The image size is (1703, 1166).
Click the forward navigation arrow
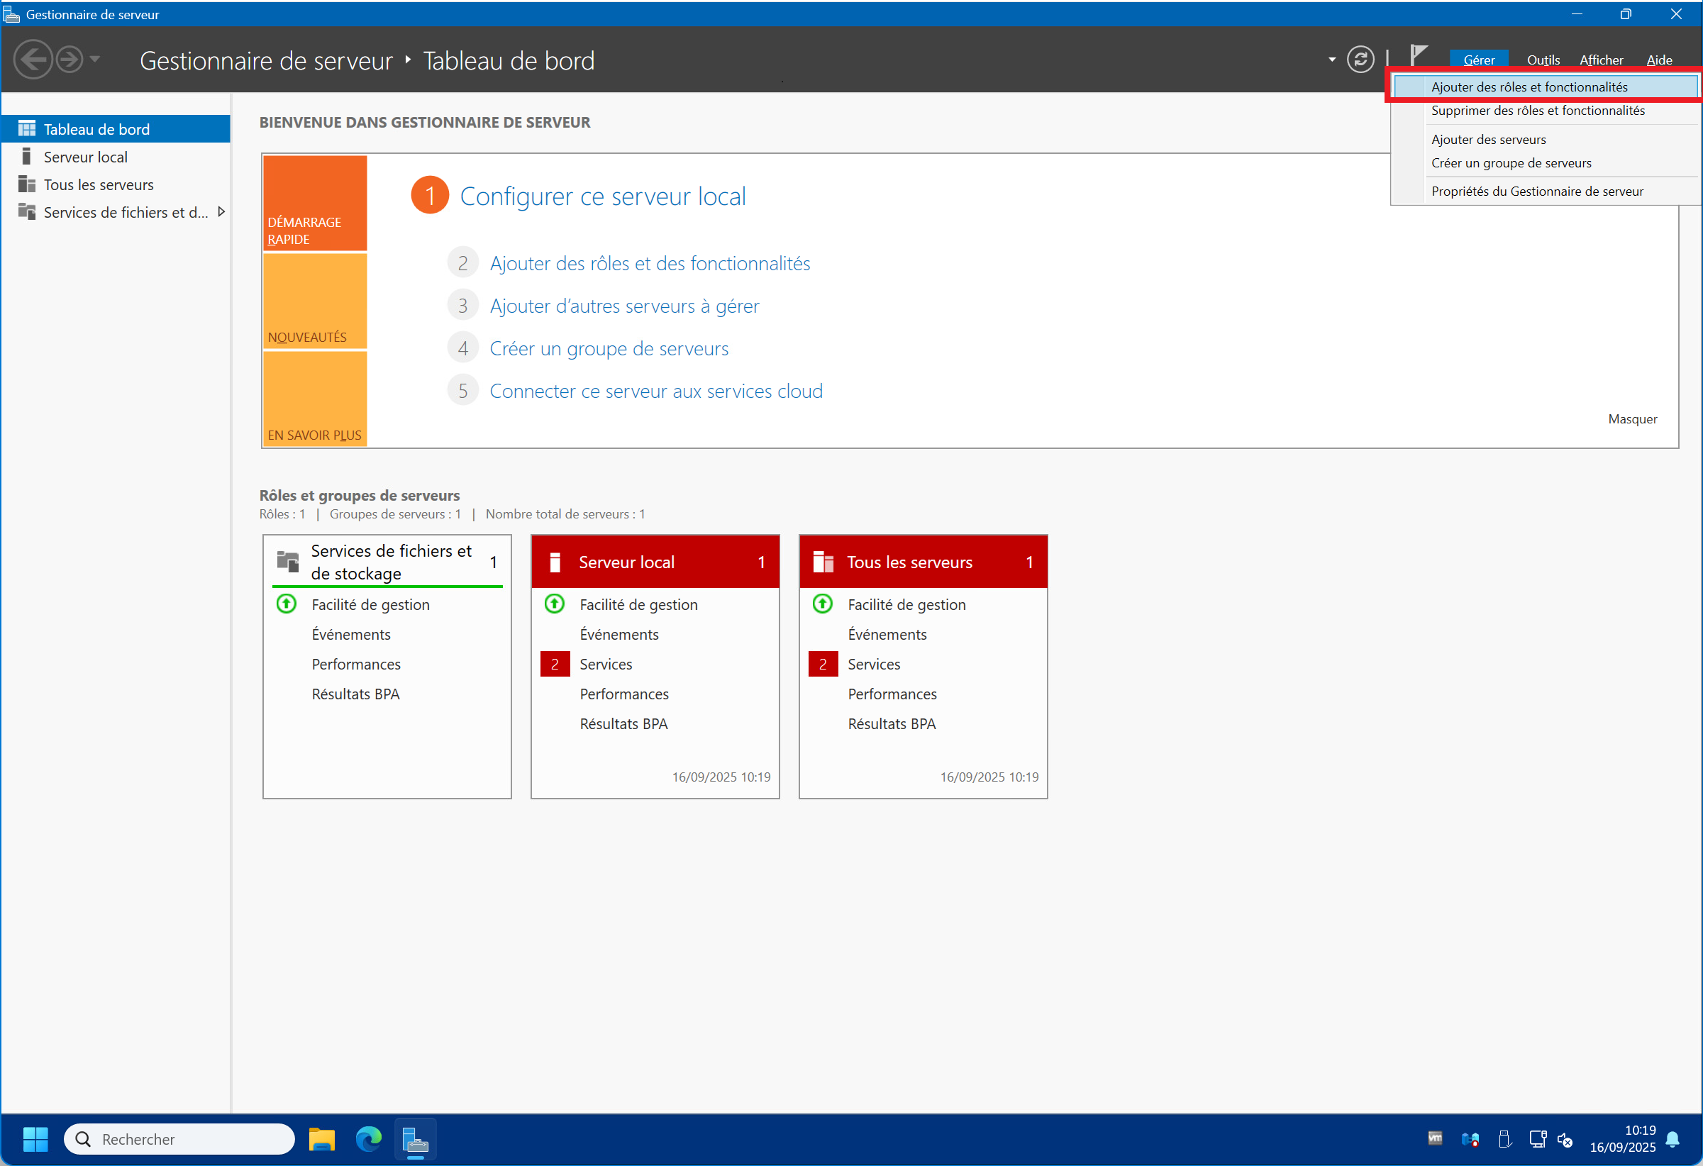pyautogui.click(x=70, y=60)
